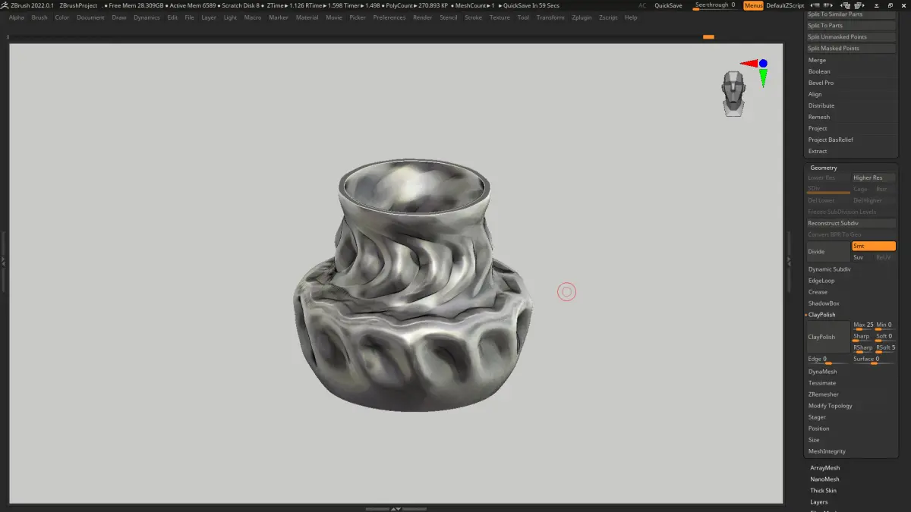Open the Transform menu
911x512 pixels.
[x=550, y=17]
